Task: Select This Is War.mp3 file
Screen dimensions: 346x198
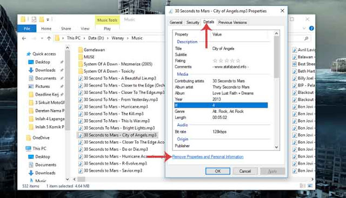Action: pos(117,121)
